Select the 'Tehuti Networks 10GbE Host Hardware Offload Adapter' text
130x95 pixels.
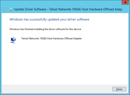[x=52, y=39]
